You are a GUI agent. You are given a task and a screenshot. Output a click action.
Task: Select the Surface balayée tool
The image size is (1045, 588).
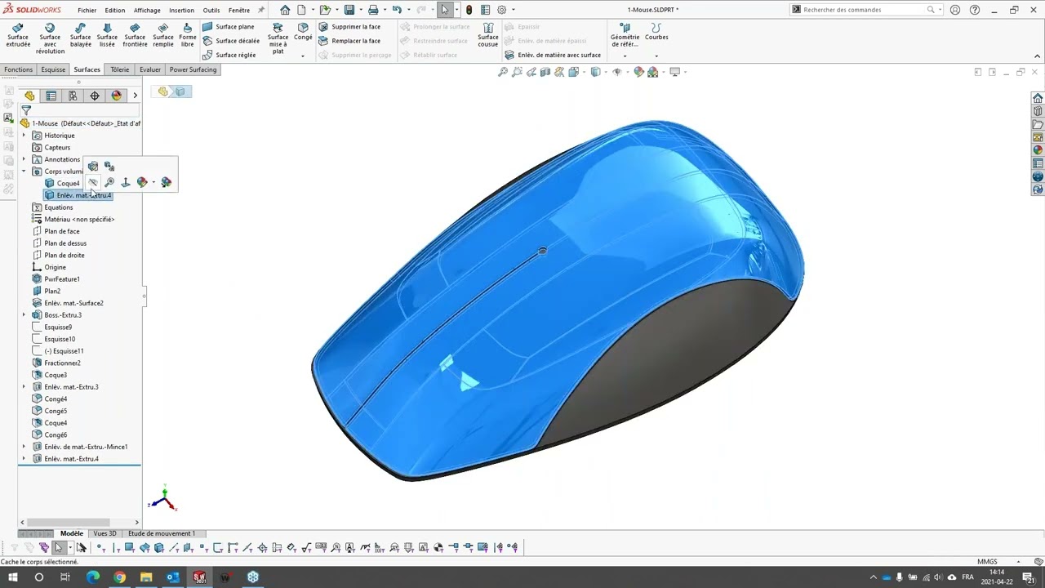coord(81,35)
